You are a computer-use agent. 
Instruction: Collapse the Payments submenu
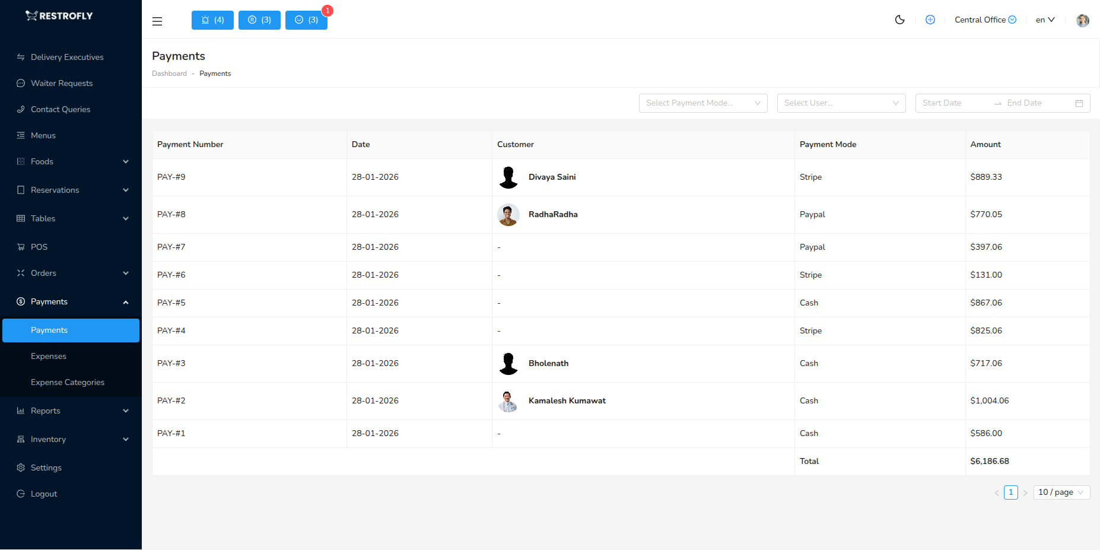71,301
